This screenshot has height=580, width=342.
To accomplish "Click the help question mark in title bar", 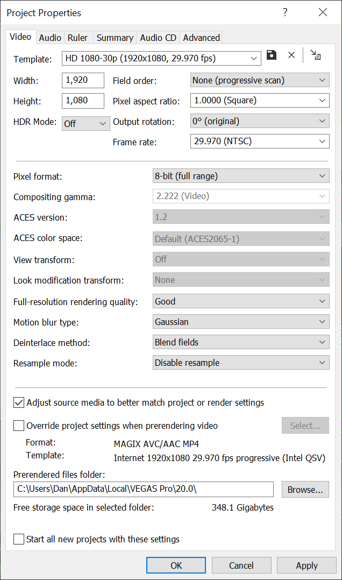I will click(x=284, y=12).
